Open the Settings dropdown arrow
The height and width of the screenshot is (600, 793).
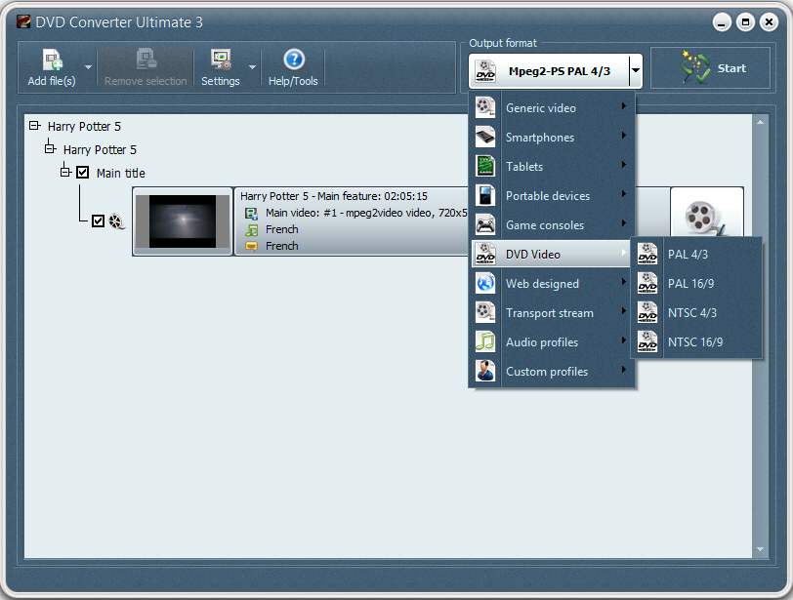(252, 67)
